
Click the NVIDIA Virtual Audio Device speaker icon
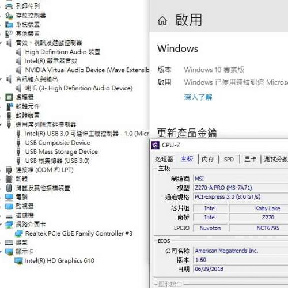[18, 70]
